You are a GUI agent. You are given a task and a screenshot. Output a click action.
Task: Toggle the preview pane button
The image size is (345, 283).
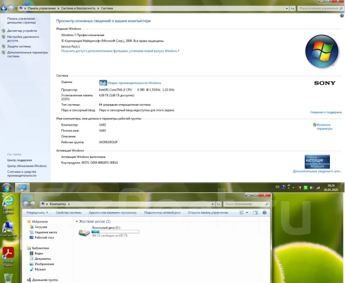256,212
